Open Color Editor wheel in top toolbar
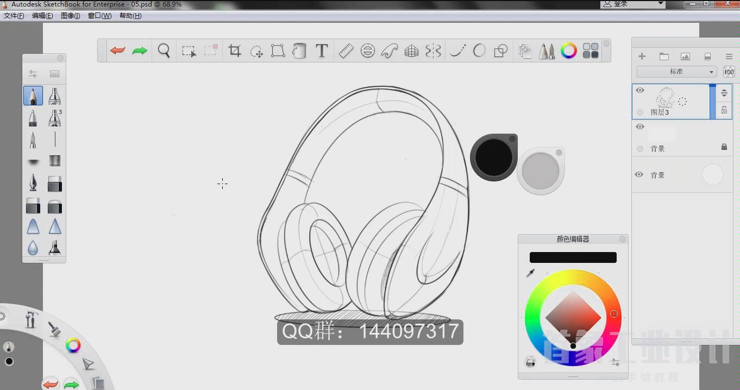The height and width of the screenshot is (390, 740). tap(569, 51)
